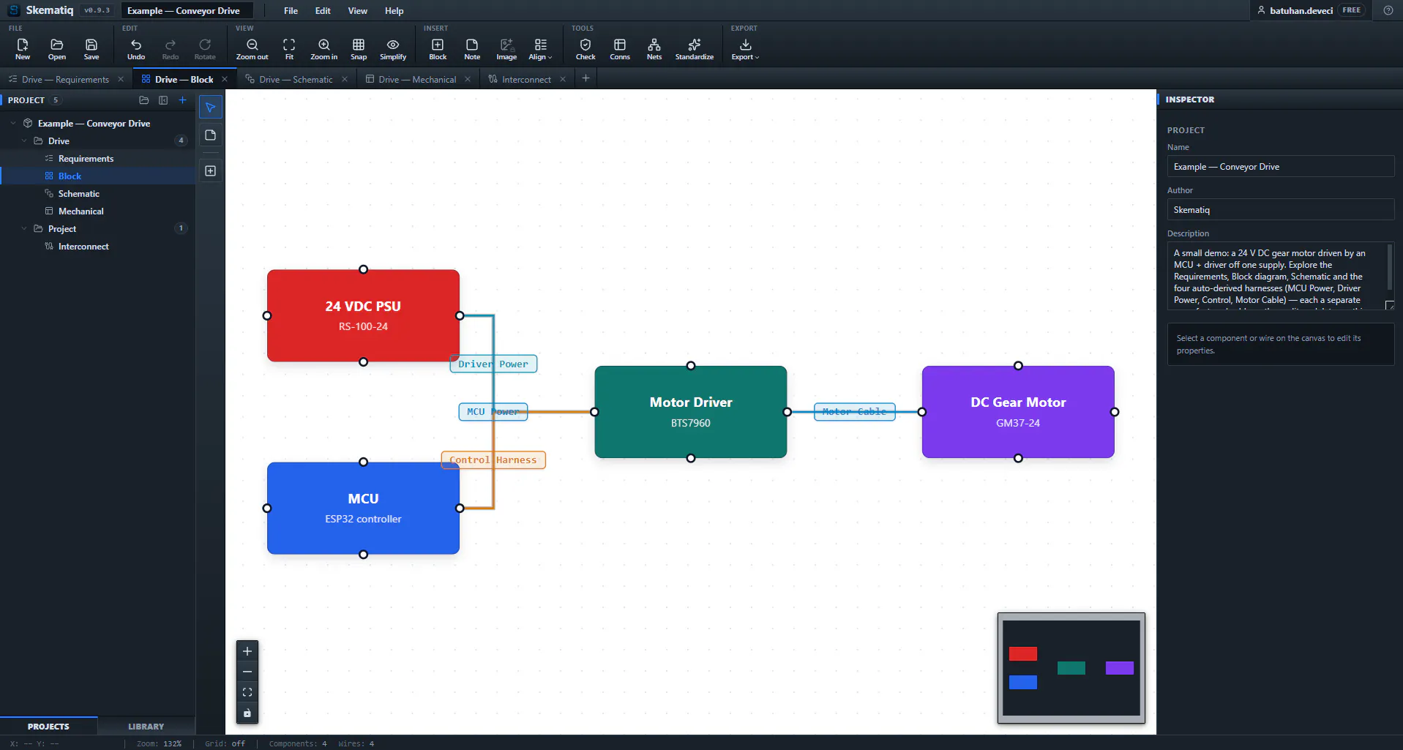Click the new folder icon in Project panel
This screenshot has width=1403, height=750.
(x=143, y=100)
